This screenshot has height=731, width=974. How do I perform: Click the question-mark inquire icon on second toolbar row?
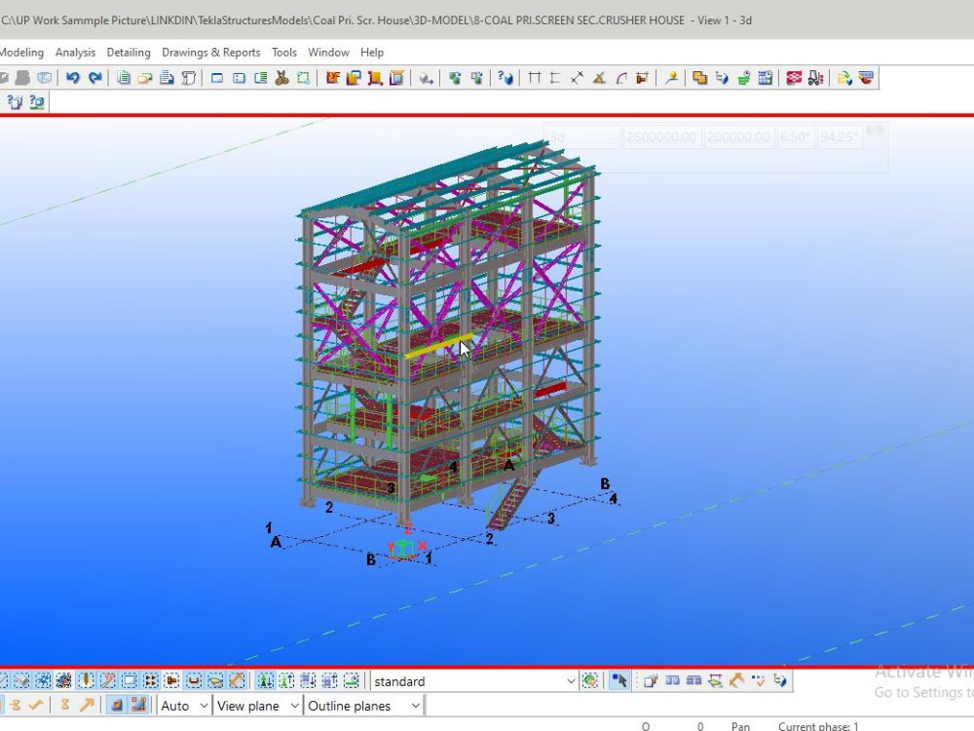[15, 102]
